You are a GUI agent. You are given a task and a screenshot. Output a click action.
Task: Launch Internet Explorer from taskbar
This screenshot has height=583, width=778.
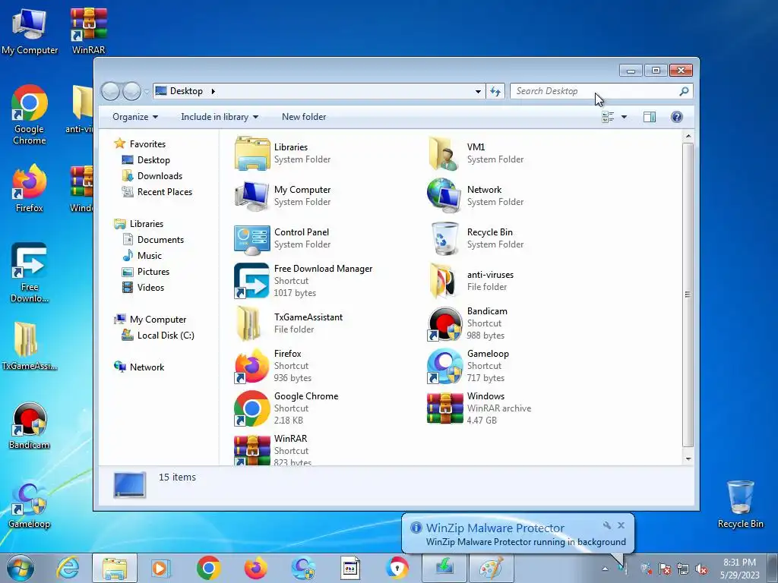click(x=68, y=568)
